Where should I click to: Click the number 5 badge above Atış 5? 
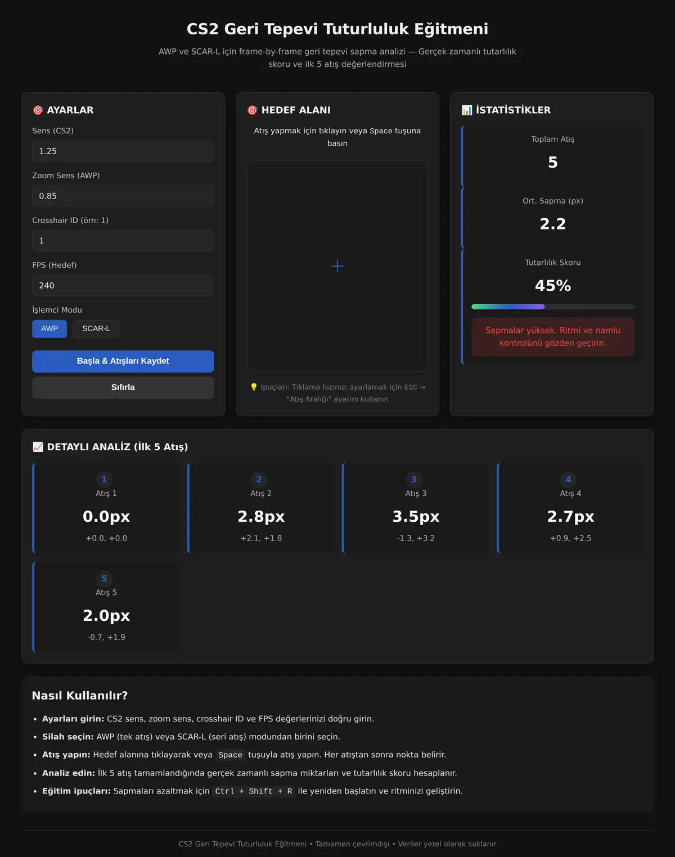coord(104,578)
